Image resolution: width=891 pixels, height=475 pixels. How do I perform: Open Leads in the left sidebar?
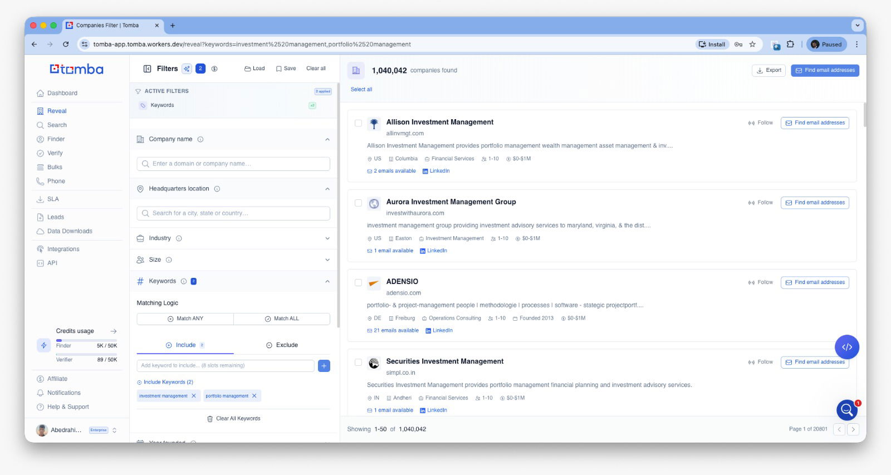[x=55, y=217]
